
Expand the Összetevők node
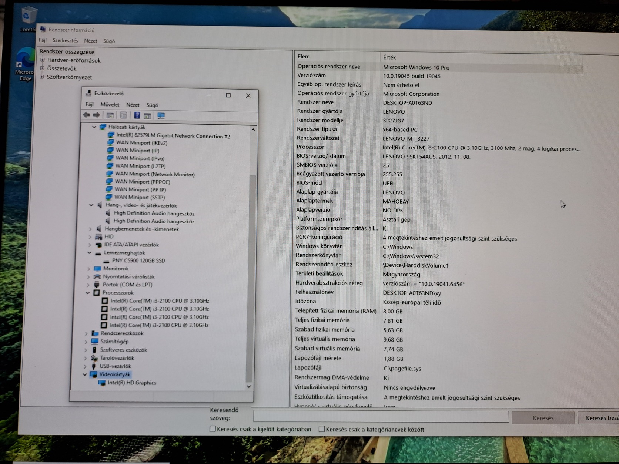(42, 68)
